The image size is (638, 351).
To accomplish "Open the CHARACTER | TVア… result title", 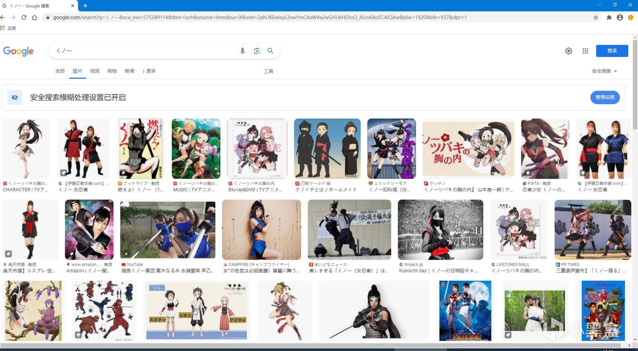I will [25, 190].
